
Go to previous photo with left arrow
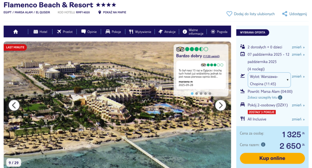pyautogui.click(x=14, y=105)
